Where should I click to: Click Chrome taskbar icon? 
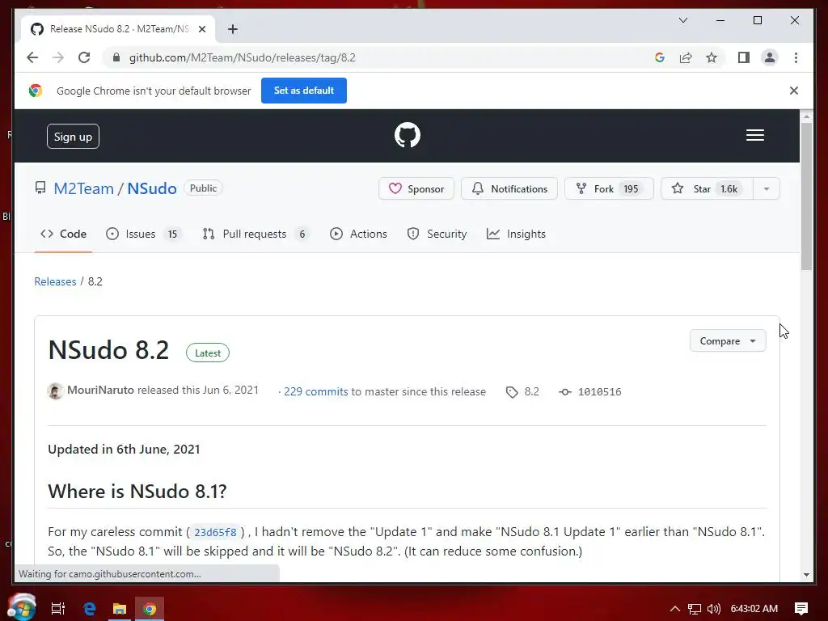pyautogui.click(x=150, y=609)
